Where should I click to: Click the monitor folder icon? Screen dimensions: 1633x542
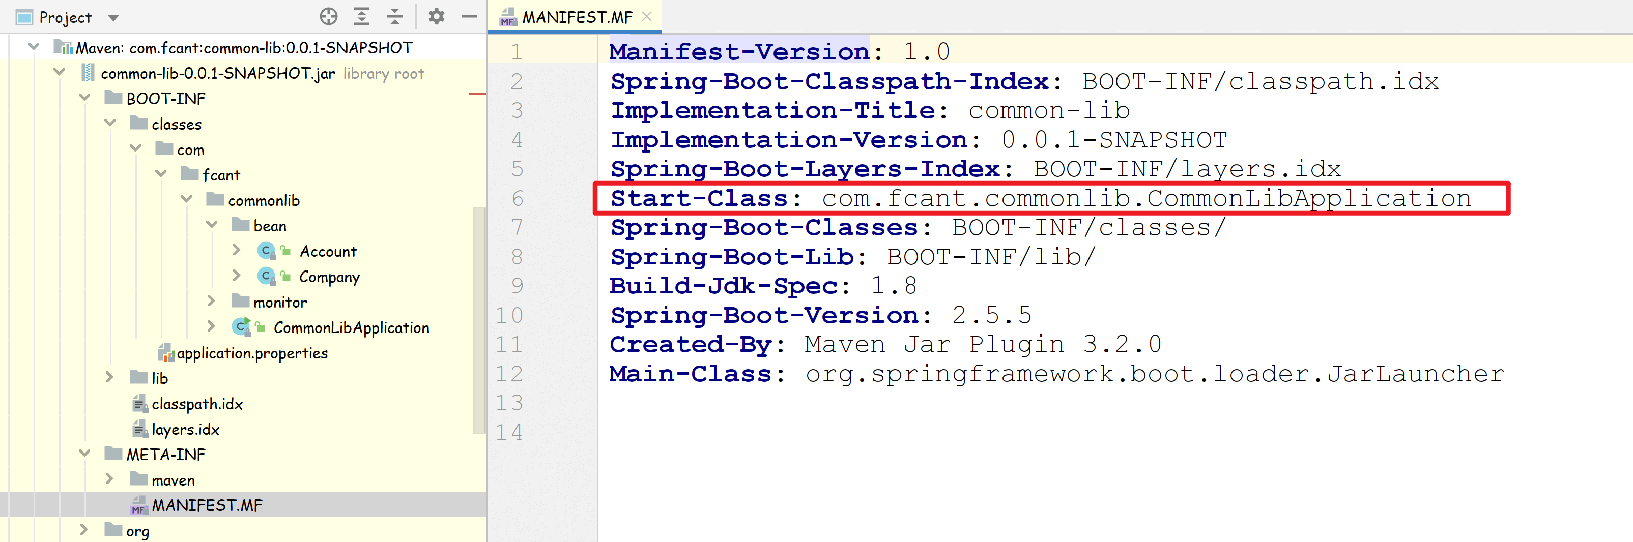tap(240, 300)
